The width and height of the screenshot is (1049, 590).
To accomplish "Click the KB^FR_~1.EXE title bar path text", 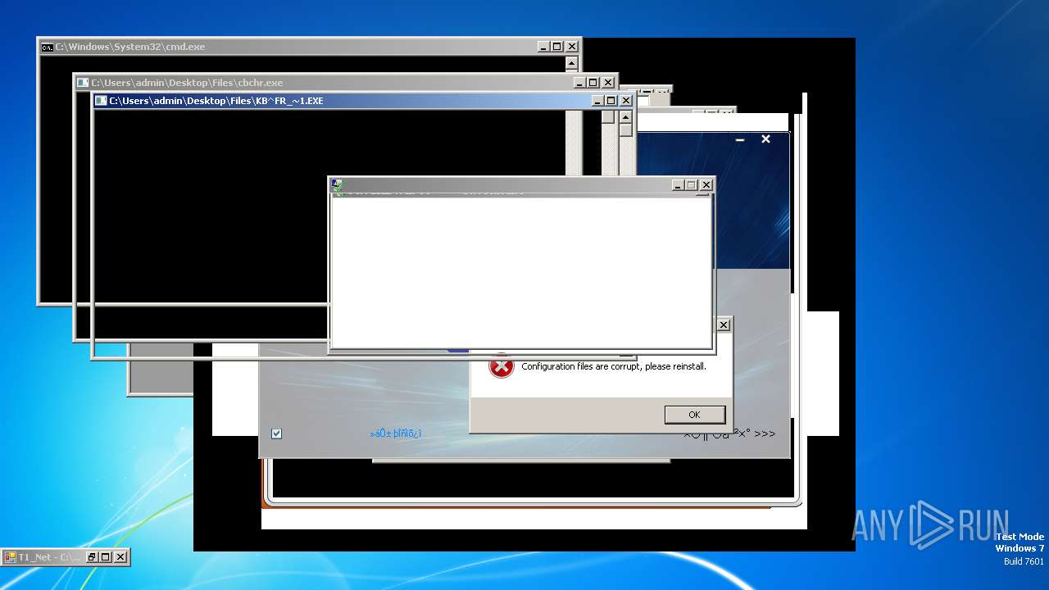I will coord(216,101).
